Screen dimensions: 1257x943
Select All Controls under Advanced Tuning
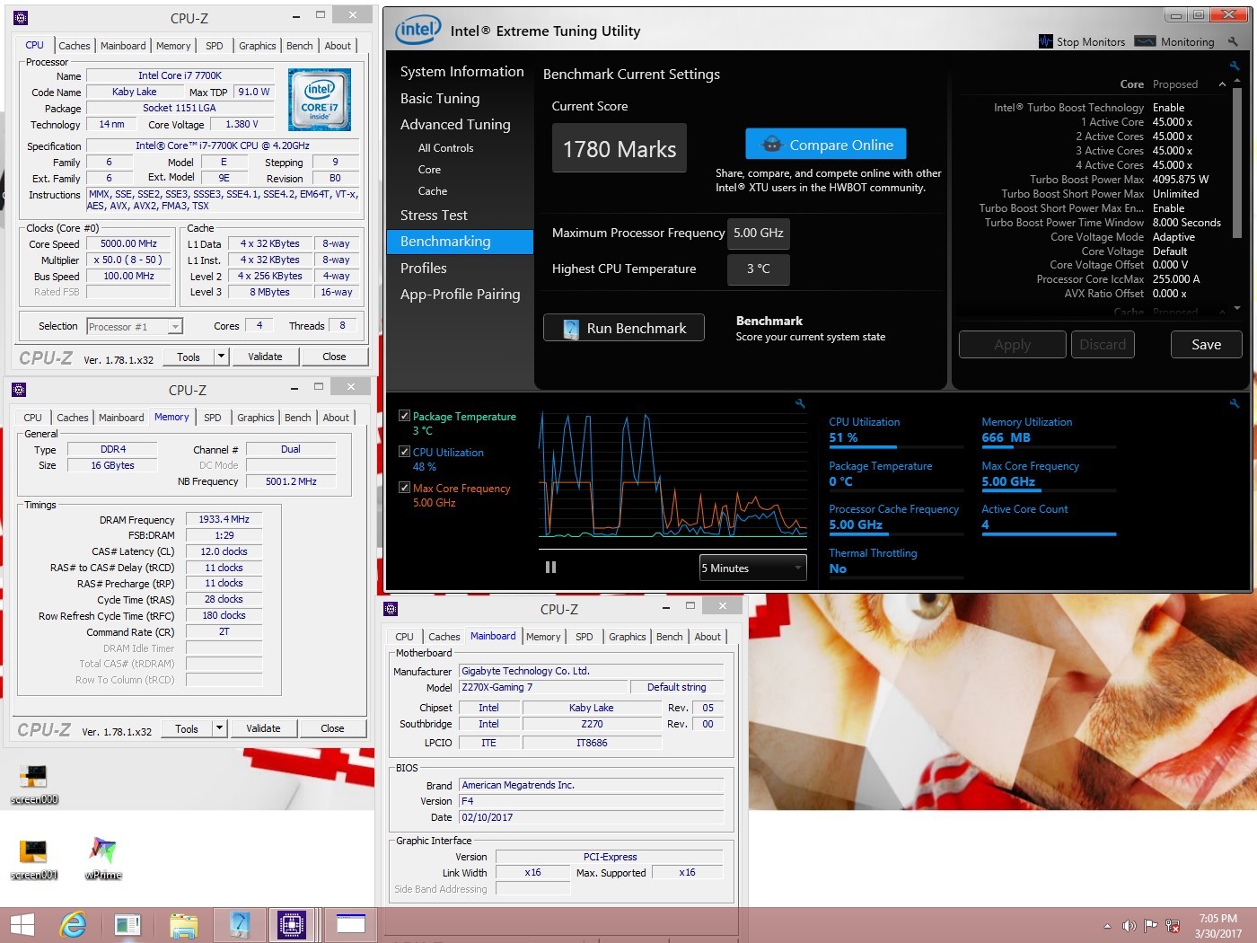[x=445, y=148]
